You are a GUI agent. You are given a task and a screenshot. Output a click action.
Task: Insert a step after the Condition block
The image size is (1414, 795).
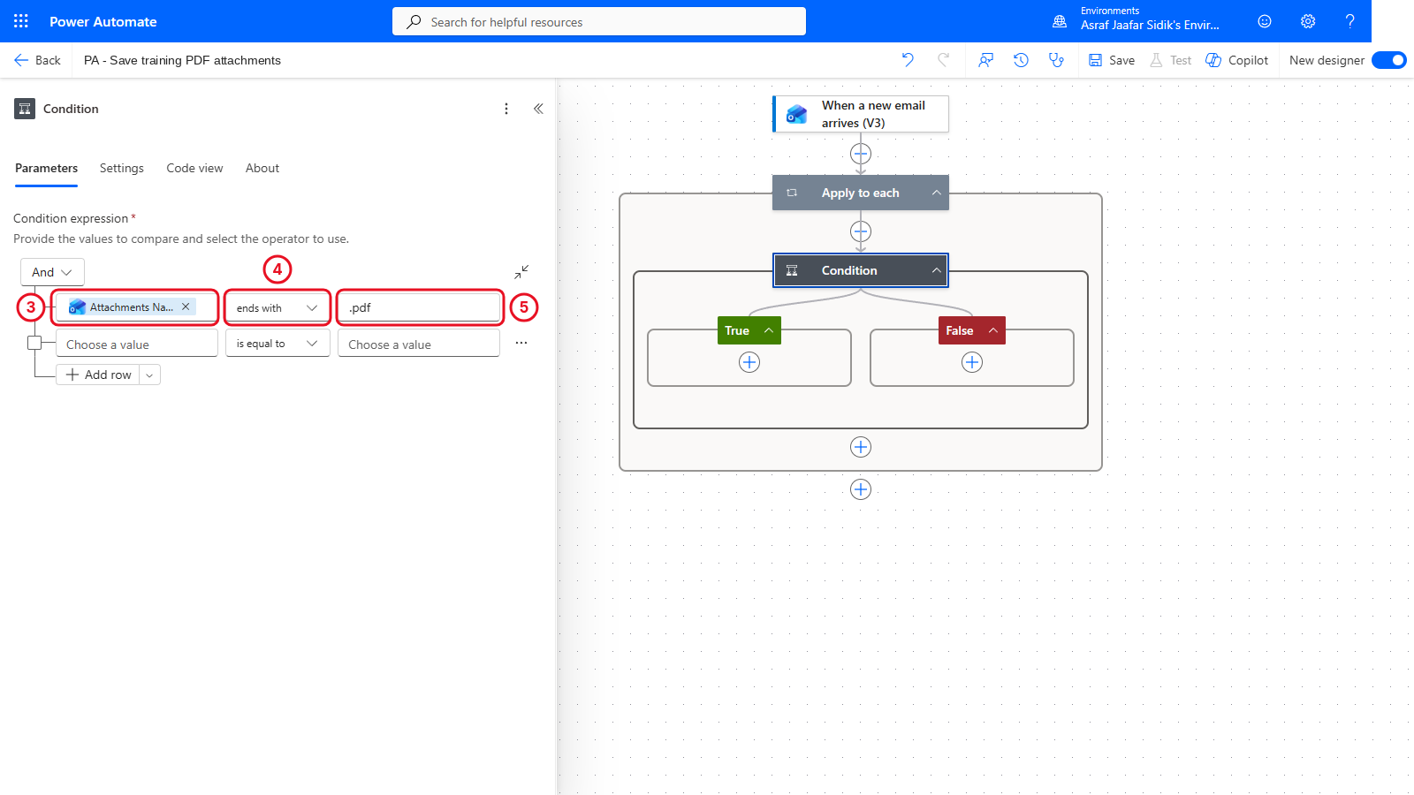tap(861, 447)
